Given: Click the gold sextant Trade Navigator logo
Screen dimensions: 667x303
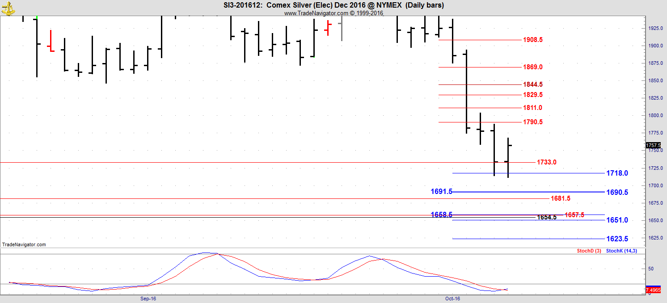Looking at the screenshot, I should coord(8,8).
